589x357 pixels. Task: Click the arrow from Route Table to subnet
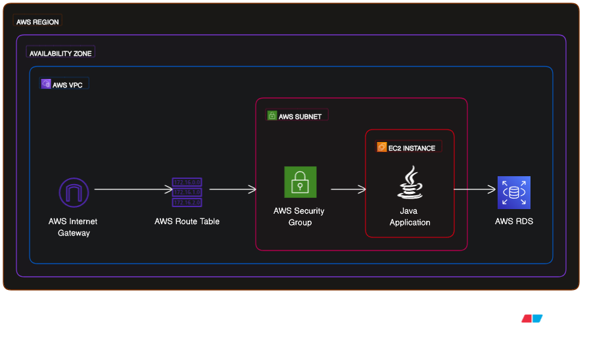[x=233, y=189]
